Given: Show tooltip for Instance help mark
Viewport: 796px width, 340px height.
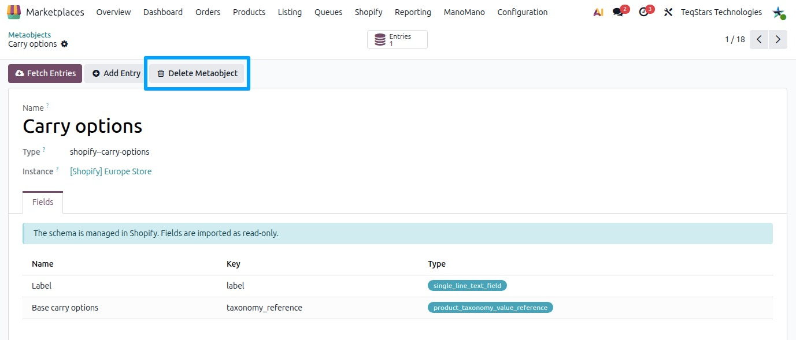Looking at the screenshot, I should [57, 169].
